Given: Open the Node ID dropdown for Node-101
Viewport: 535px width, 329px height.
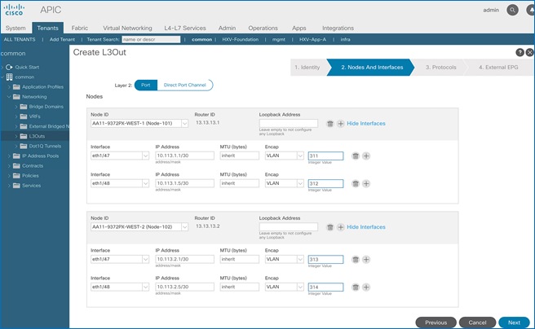Looking at the screenshot, I should (184, 123).
